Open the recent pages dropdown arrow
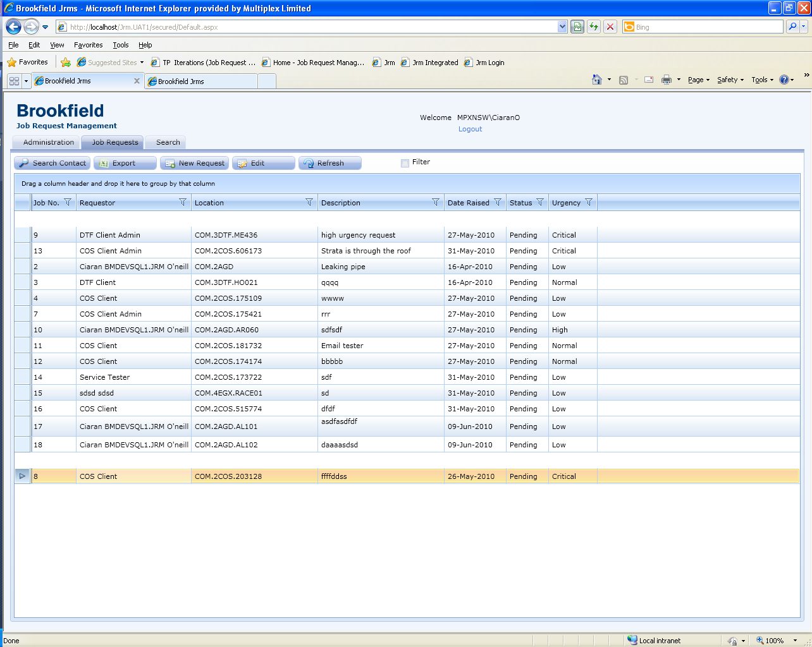 coord(46,27)
